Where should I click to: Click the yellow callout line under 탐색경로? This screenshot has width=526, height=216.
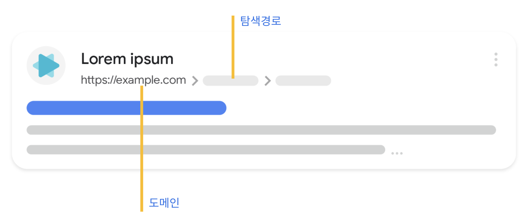click(233, 47)
